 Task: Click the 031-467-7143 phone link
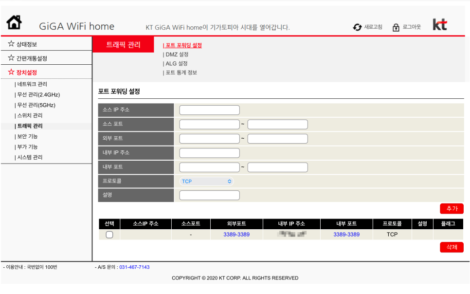pos(134,267)
